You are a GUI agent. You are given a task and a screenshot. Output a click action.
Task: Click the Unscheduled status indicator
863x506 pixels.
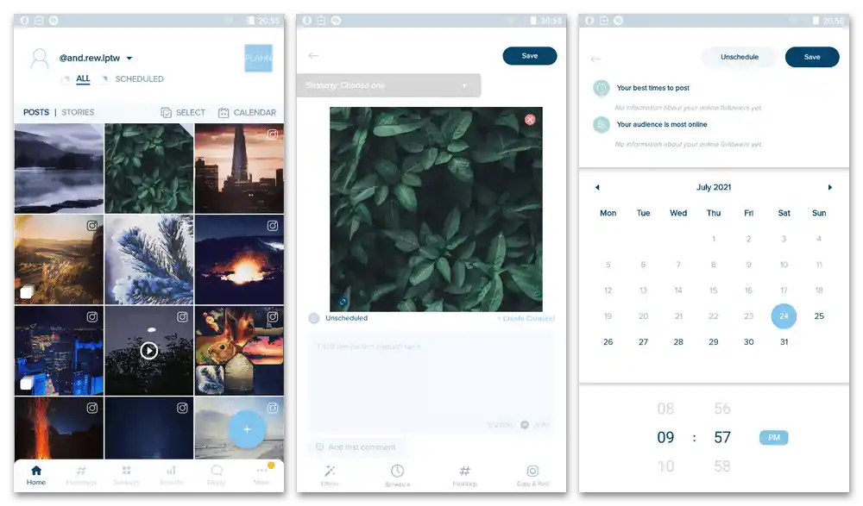pos(338,318)
